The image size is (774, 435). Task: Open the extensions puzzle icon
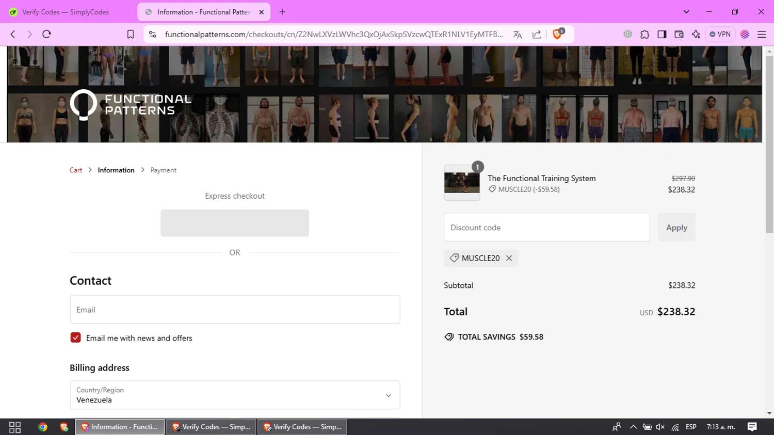pyautogui.click(x=644, y=34)
